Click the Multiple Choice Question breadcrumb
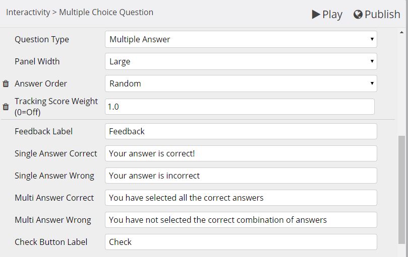This screenshot has width=408, height=257. [106, 12]
